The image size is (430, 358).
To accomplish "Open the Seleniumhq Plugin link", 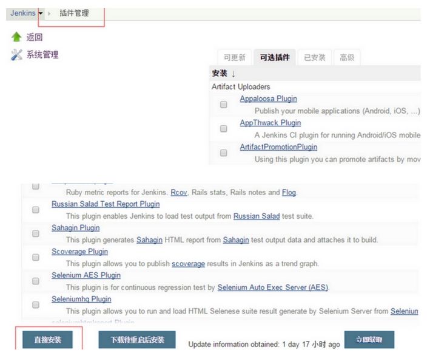I will 81,299.
